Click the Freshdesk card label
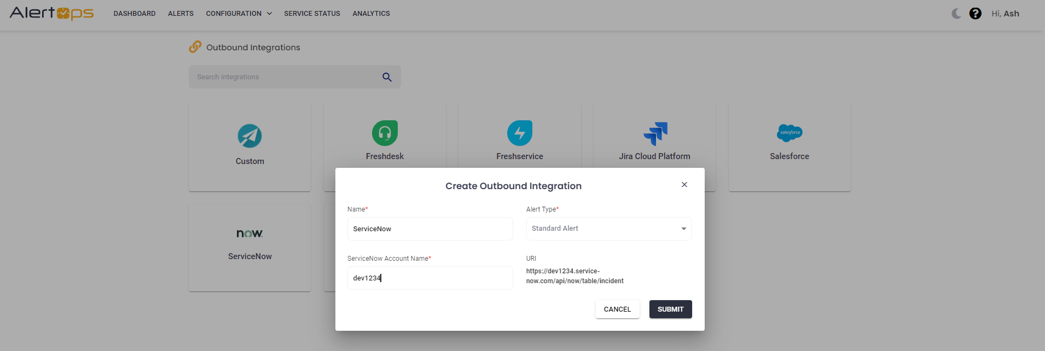 coord(385,156)
